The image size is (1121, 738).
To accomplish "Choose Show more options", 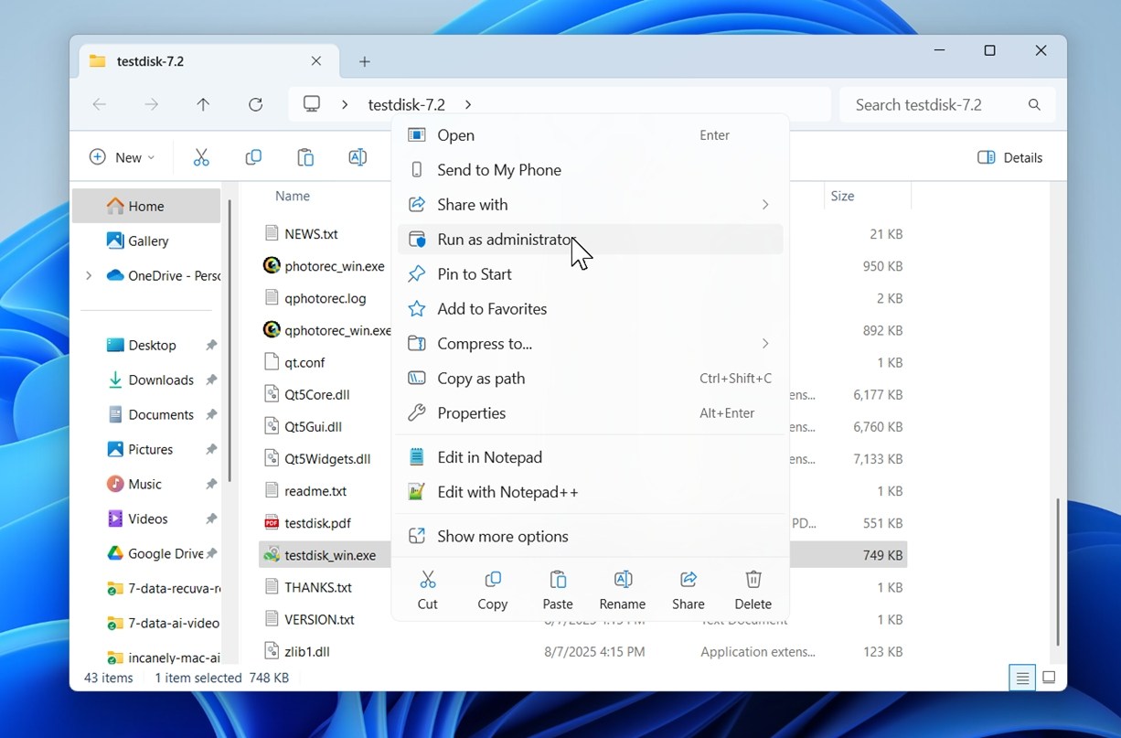I will point(502,537).
